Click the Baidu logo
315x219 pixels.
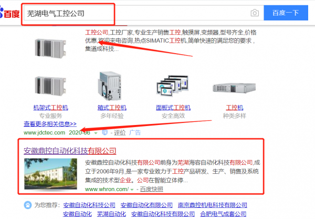[x=9, y=13]
